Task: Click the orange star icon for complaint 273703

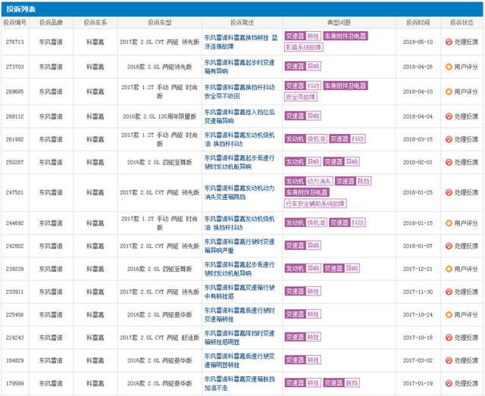Action: (449, 67)
